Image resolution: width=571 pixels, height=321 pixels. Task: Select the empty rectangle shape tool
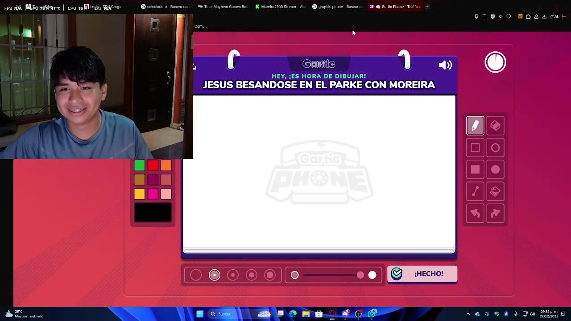click(x=475, y=148)
